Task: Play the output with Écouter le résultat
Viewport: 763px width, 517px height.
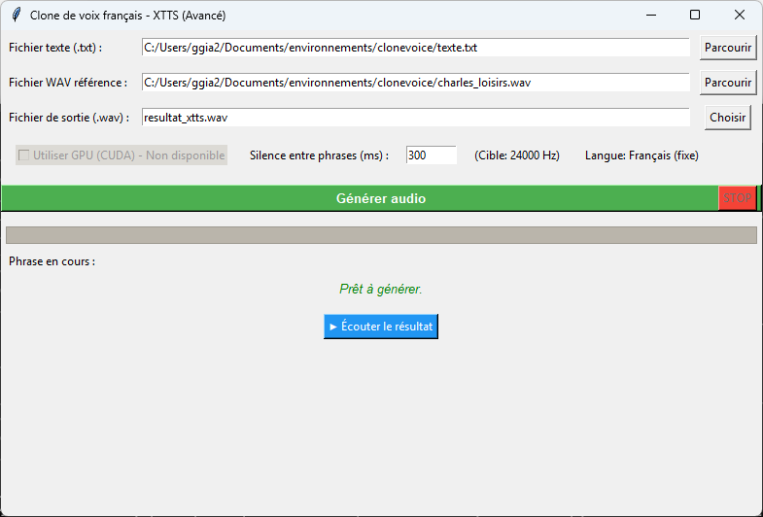Action: (x=381, y=327)
